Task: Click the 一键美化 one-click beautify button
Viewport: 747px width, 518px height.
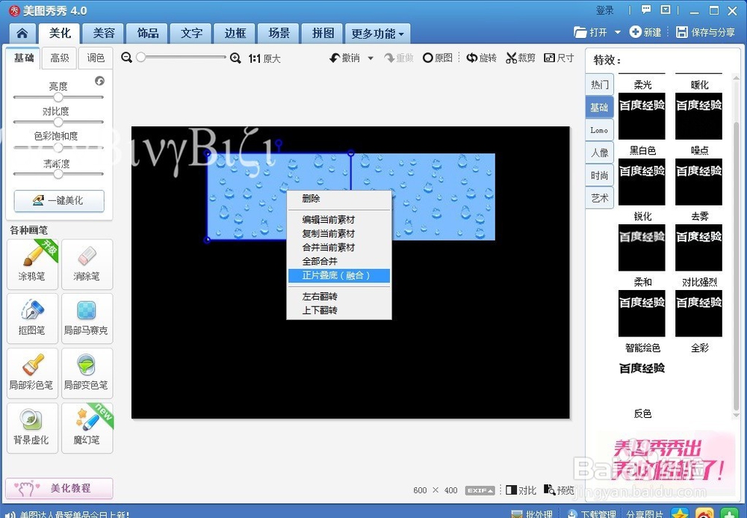Action: point(59,200)
